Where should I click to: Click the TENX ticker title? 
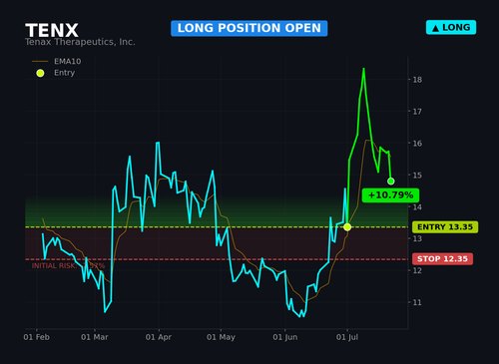pyautogui.click(x=52, y=30)
